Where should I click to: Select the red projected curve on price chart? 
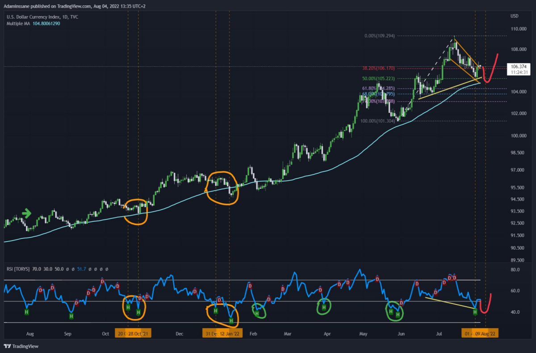490,69
